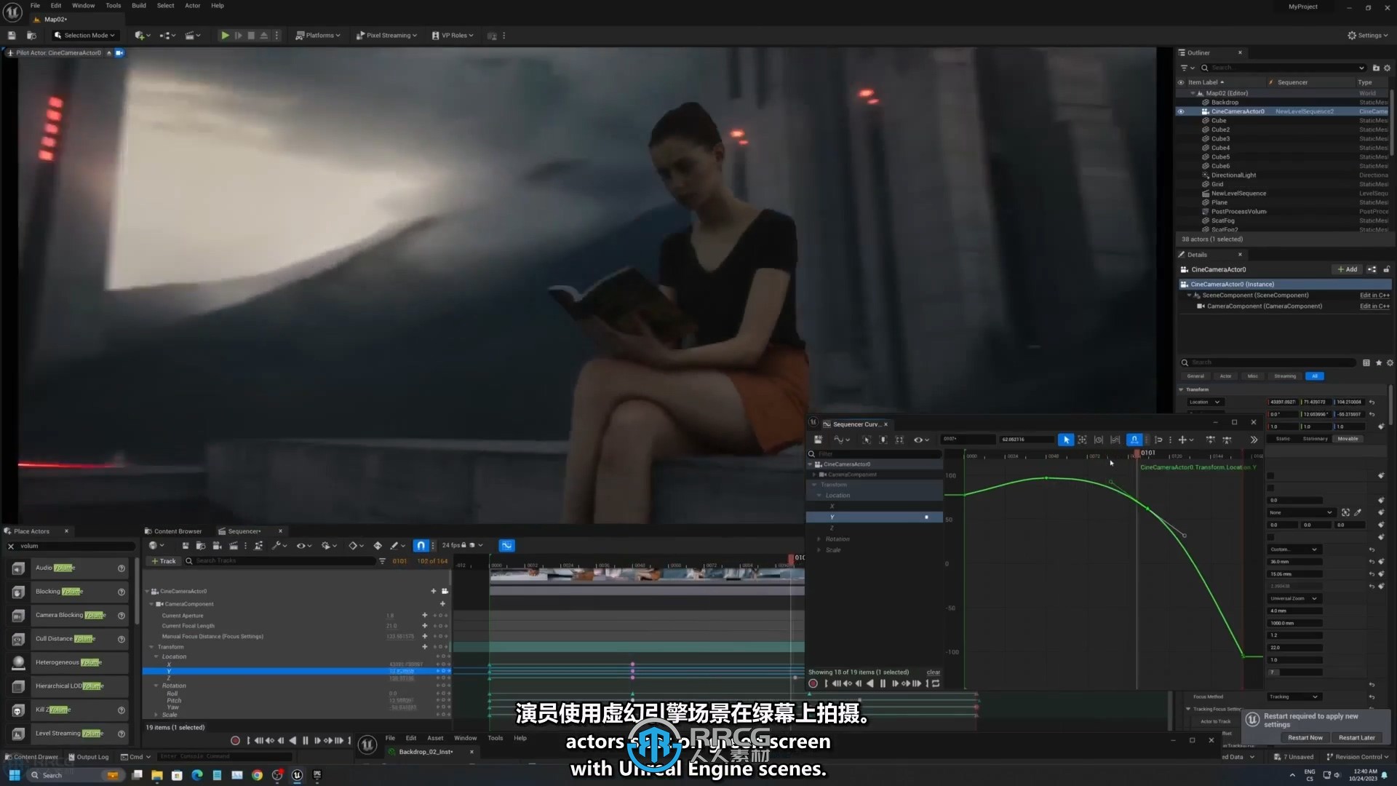Viewport: 1397px width, 786px height.
Task: Click the green Play button in main toolbar
Action: point(225,35)
